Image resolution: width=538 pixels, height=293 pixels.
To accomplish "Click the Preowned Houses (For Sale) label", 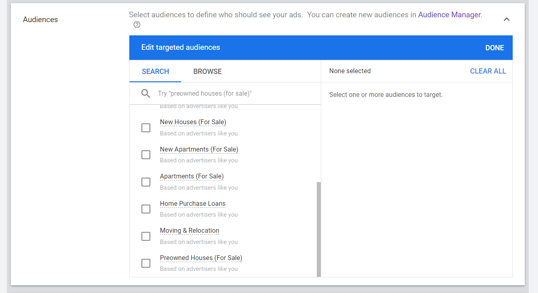I will [x=201, y=258].
